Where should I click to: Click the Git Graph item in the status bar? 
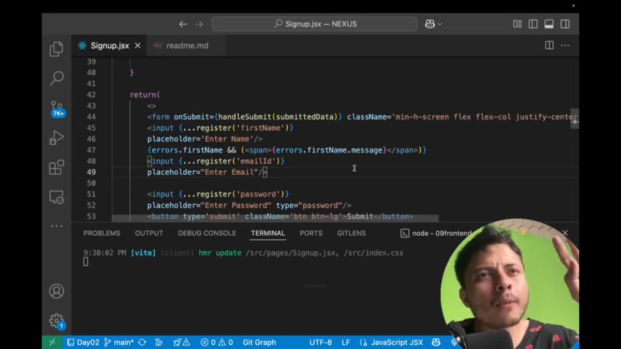(x=259, y=342)
